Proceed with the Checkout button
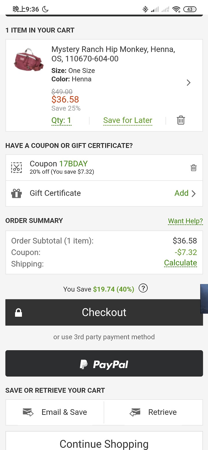The image size is (208, 450). pos(104,312)
